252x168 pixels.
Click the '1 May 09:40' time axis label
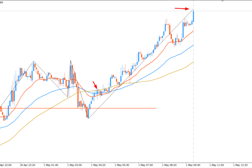(x=193, y=165)
